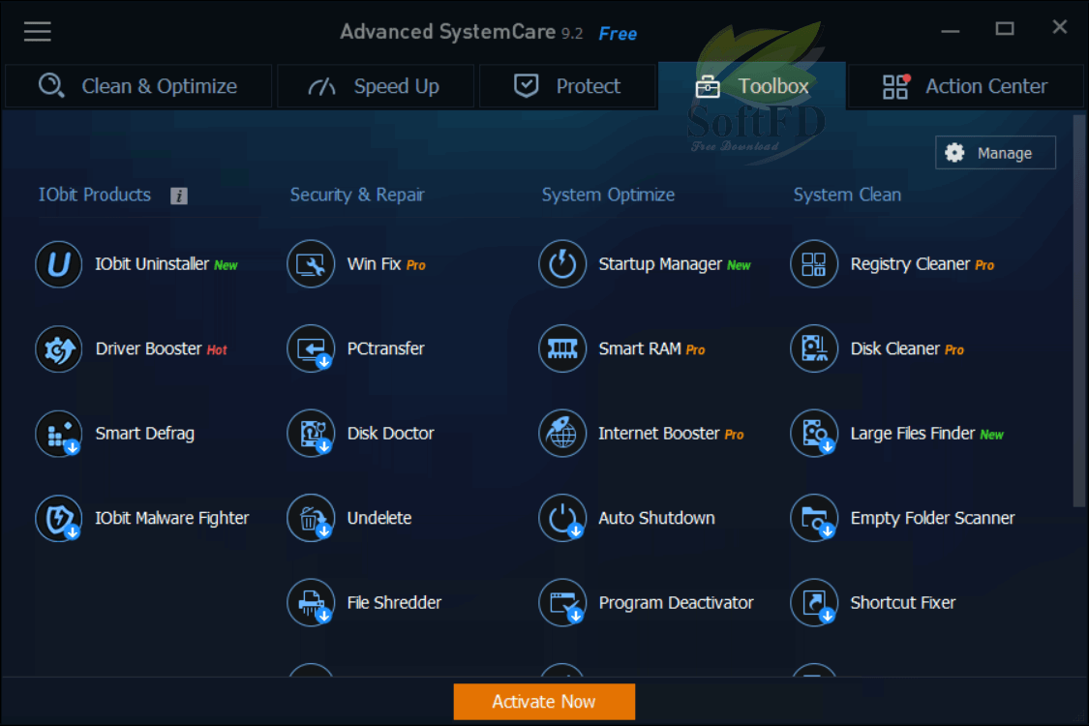The image size is (1089, 726).
Task: Go to the Protect tab
Action: tap(567, 86)
